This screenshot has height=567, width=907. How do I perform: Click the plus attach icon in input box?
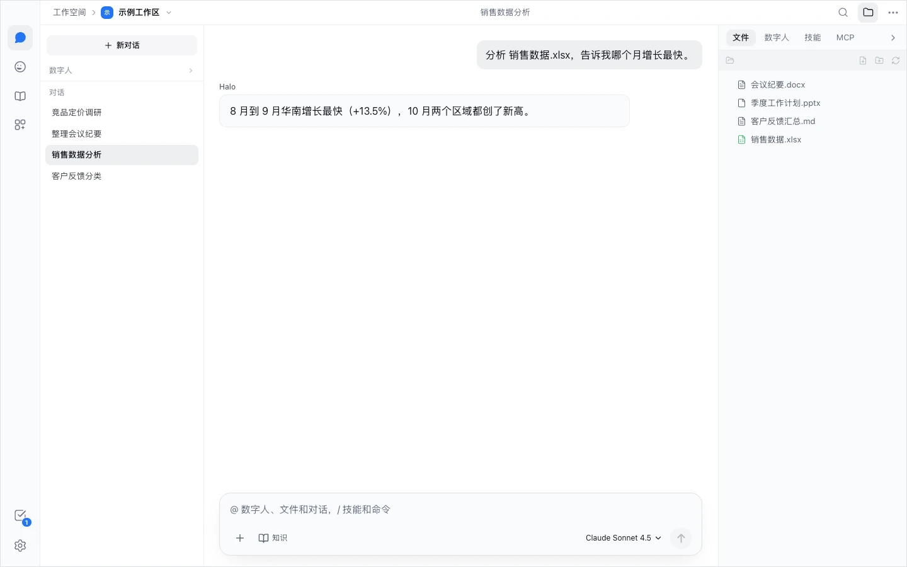click(x=240, y=538)
